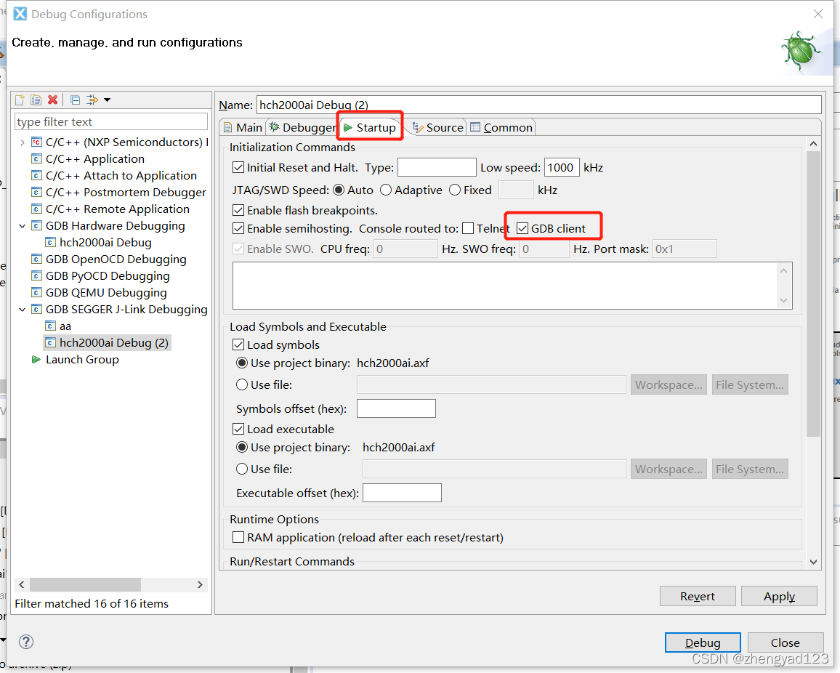Click the filter launch configurations icon

pos(92,100)
